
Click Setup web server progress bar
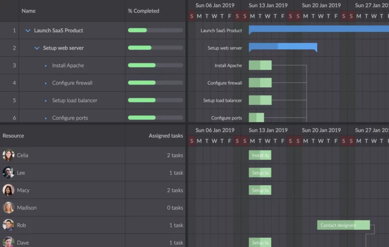155,48
